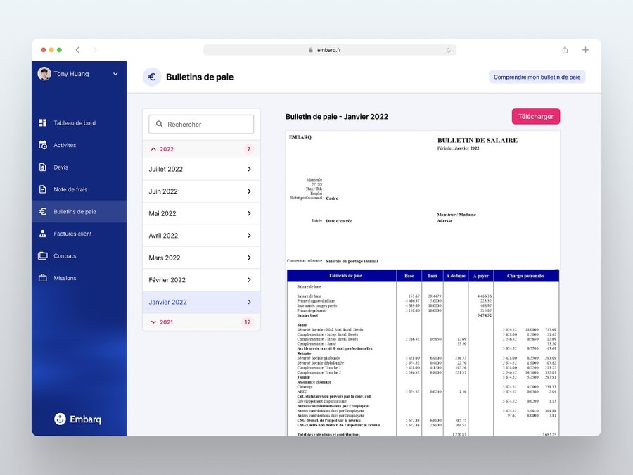Click the Note de frais icon
Screen dimensions: 633x475
point(43,189)
